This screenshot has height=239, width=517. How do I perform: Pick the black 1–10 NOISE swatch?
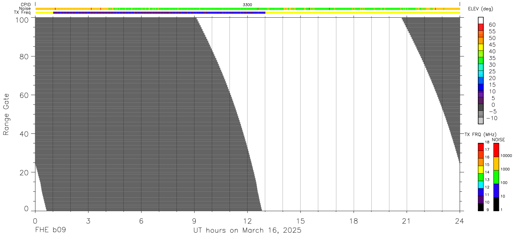pos(496,204)
